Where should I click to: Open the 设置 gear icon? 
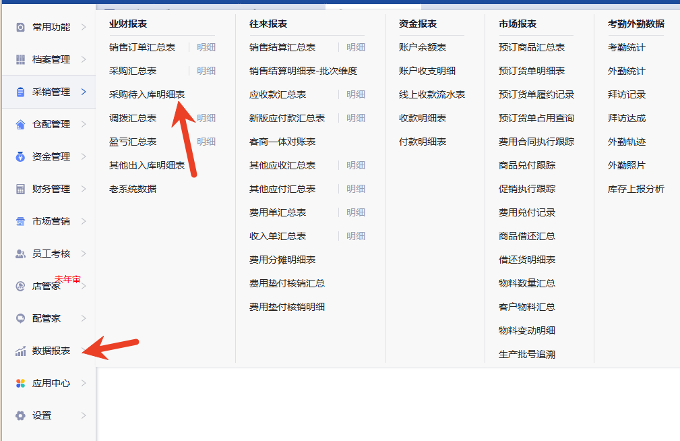20,415
